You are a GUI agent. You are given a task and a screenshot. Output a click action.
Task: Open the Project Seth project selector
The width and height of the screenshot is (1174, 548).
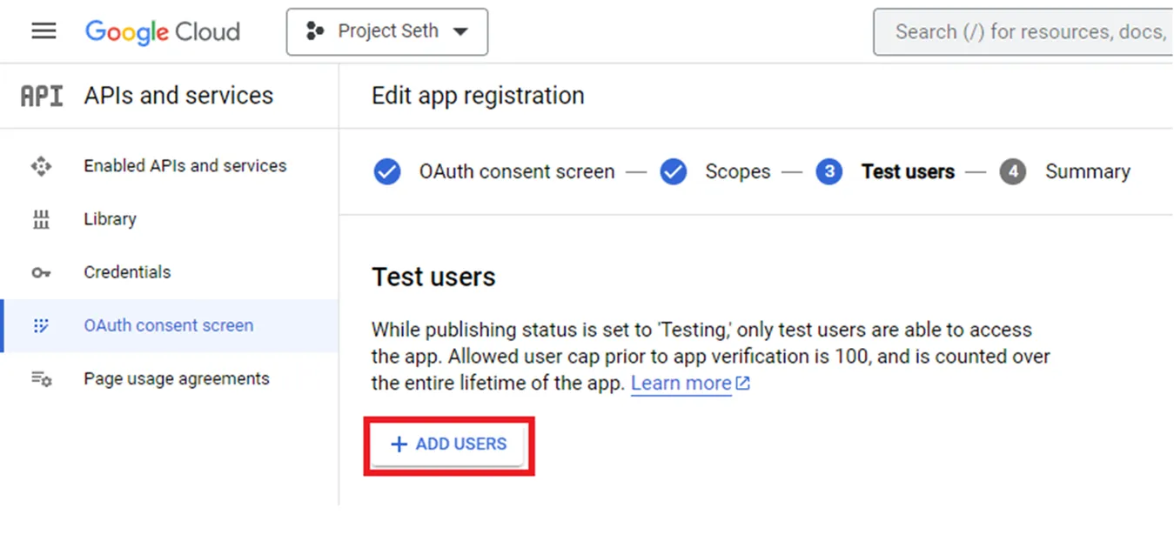click(386, 31)
